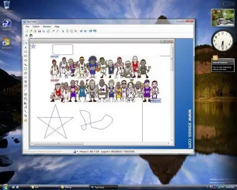This screenshot has height=190, width=237.
Task: Click the Internet Explorer feed gadget
Action: point(223,64)
